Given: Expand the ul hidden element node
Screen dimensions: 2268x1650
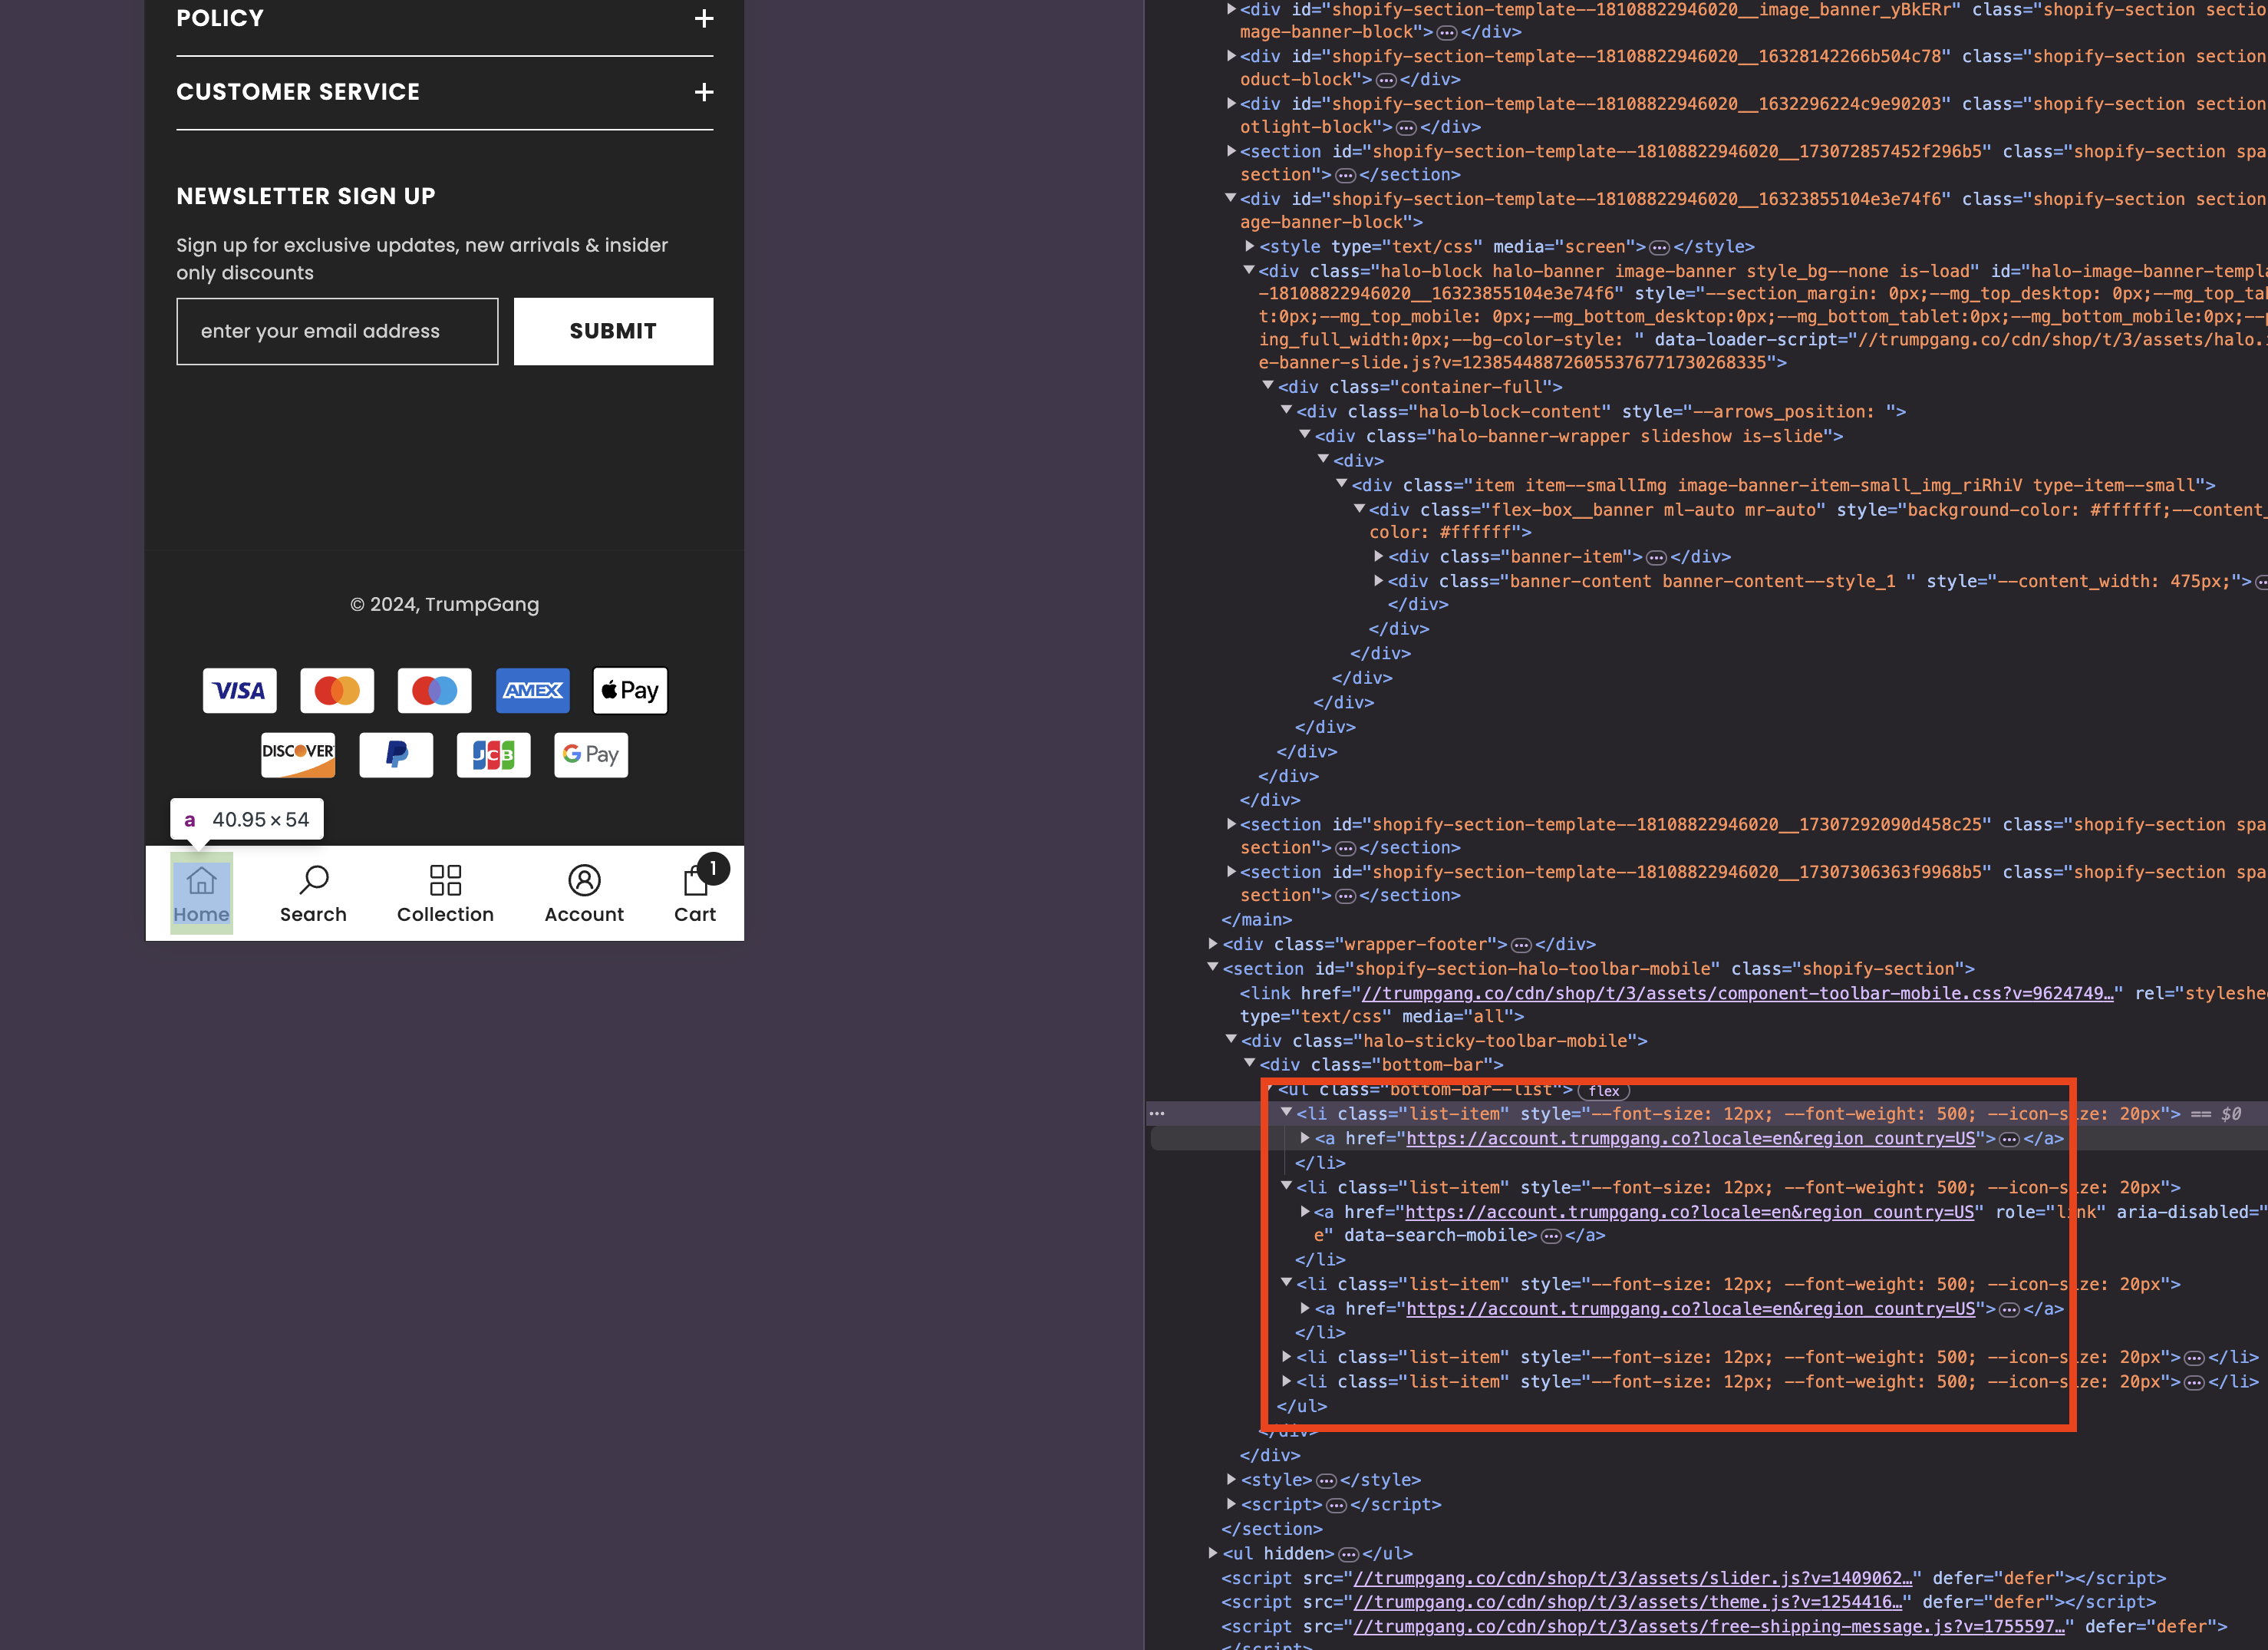Looking at the screenshot, I should pyautogui.click(x=1213, y=1553).
